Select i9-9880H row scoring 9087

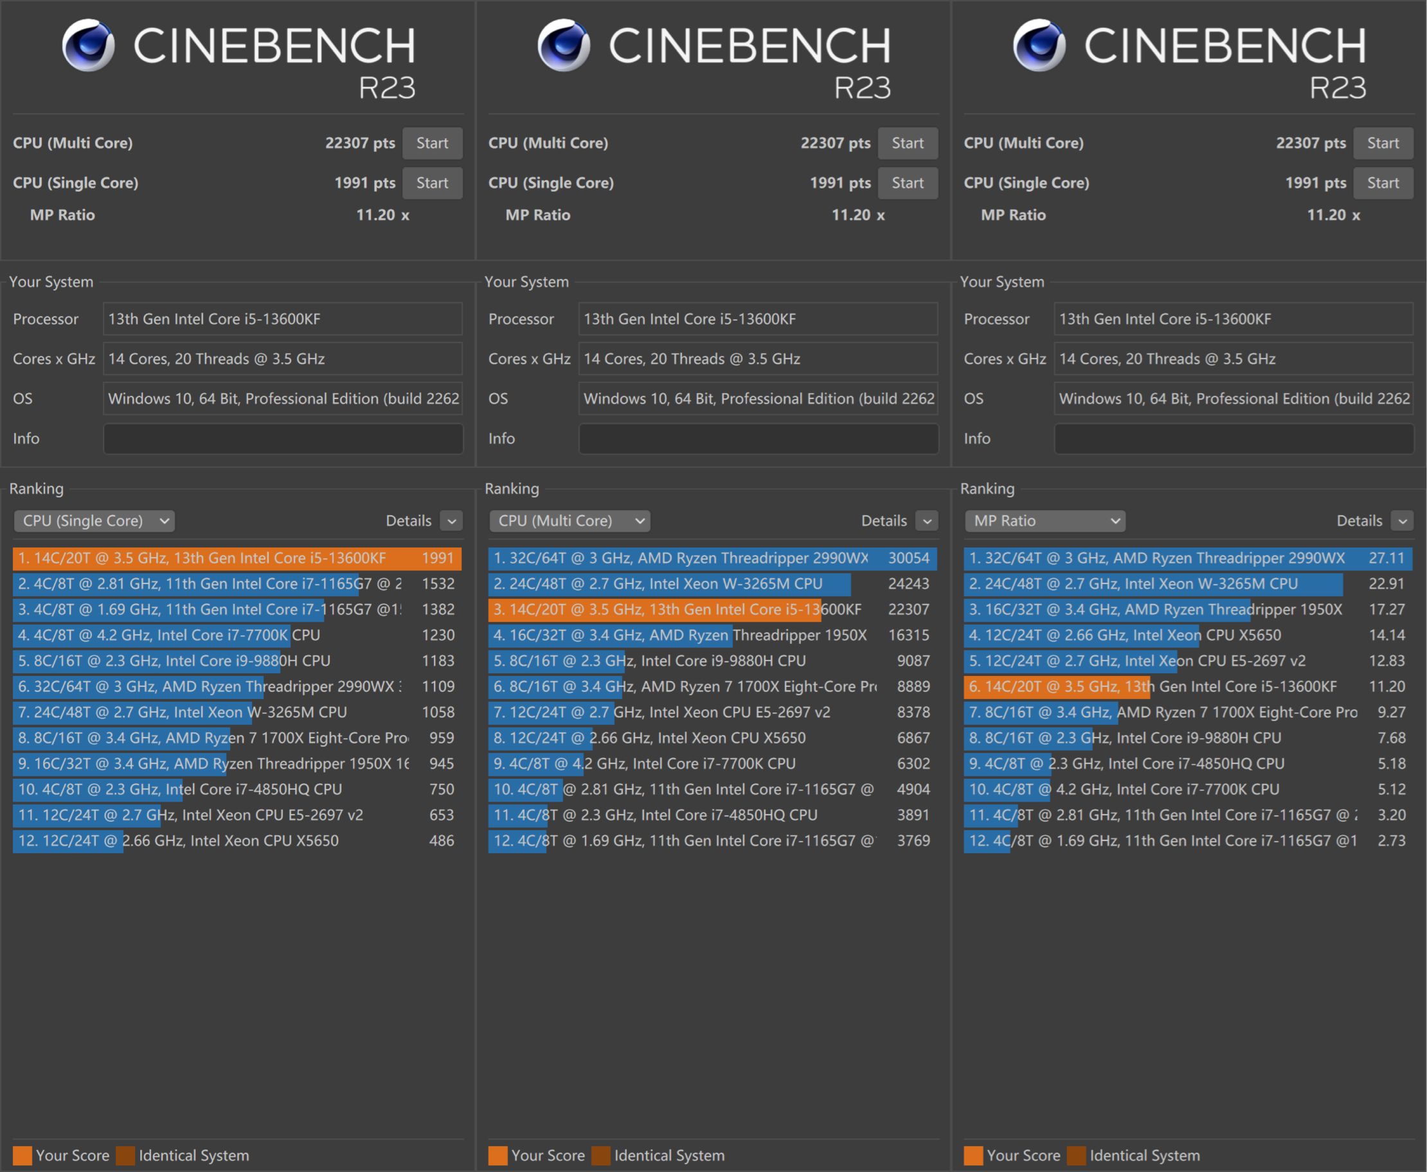(x=712, y=661)
